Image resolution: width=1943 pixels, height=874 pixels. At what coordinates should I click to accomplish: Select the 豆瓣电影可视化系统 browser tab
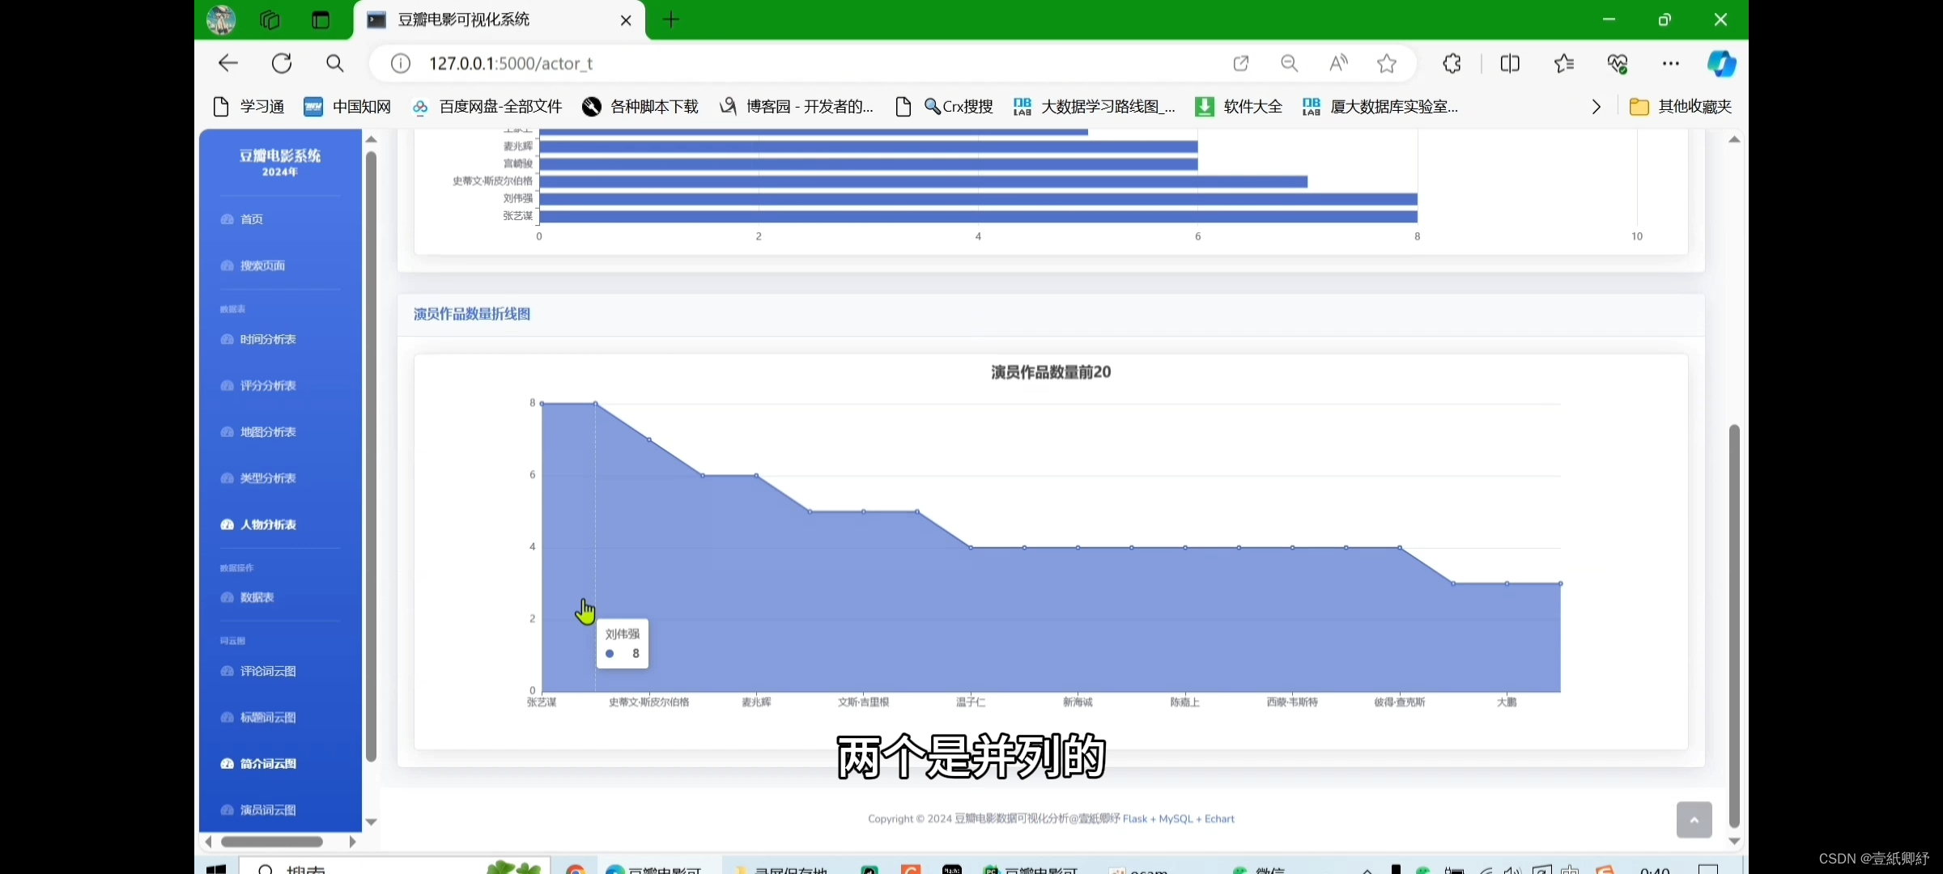(x=498, y=19)
